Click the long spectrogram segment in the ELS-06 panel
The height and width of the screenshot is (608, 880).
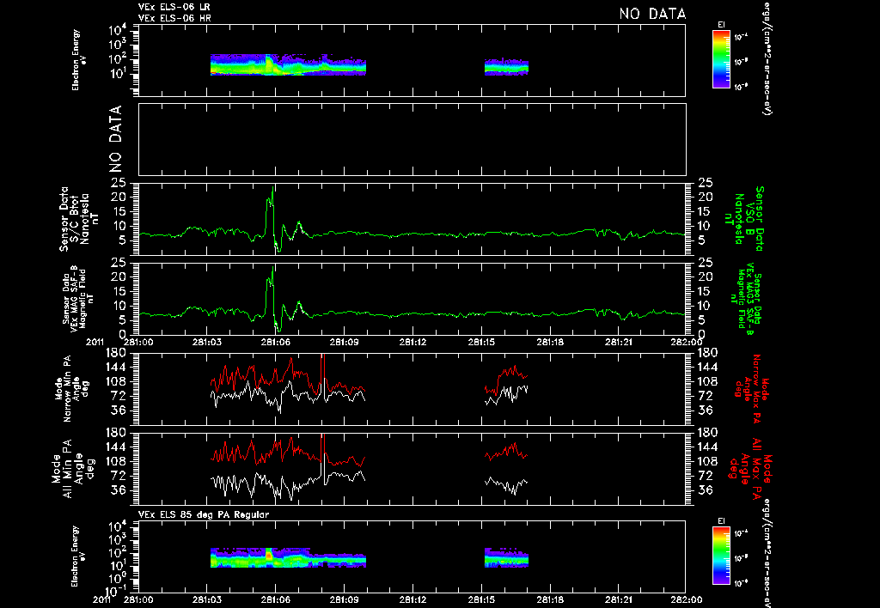click(288, 65)
